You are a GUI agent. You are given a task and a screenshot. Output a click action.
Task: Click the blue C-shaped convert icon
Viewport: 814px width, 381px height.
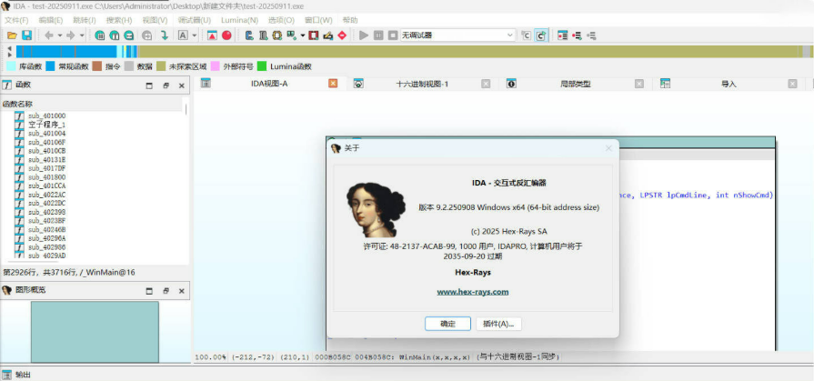[249, 35]
